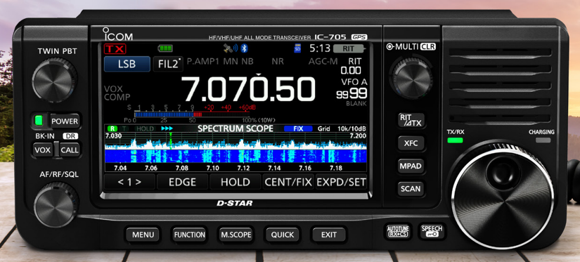Tap HOLD on the spectrum scope
Screen dimensions: 580x262
(x=235, y=182)
